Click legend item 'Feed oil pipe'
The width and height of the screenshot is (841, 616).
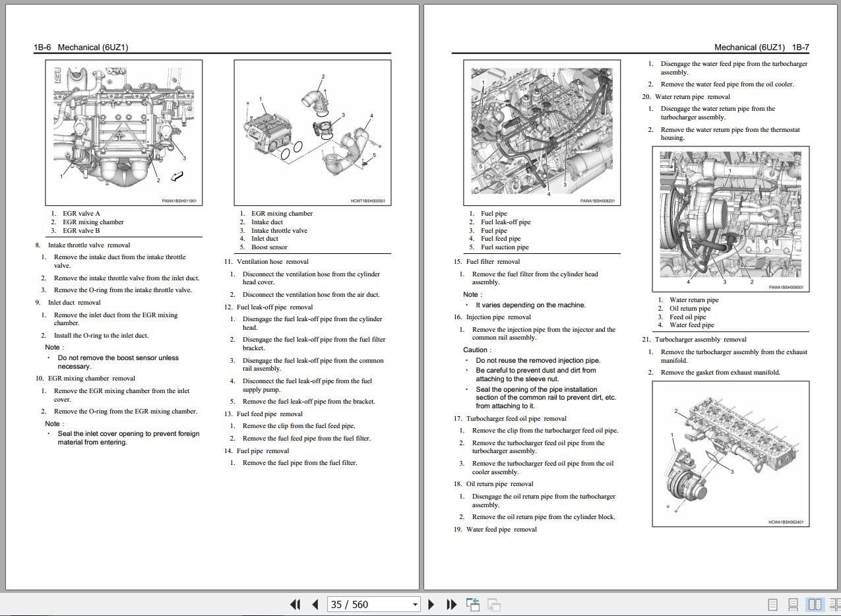click(x=687, y=317)
